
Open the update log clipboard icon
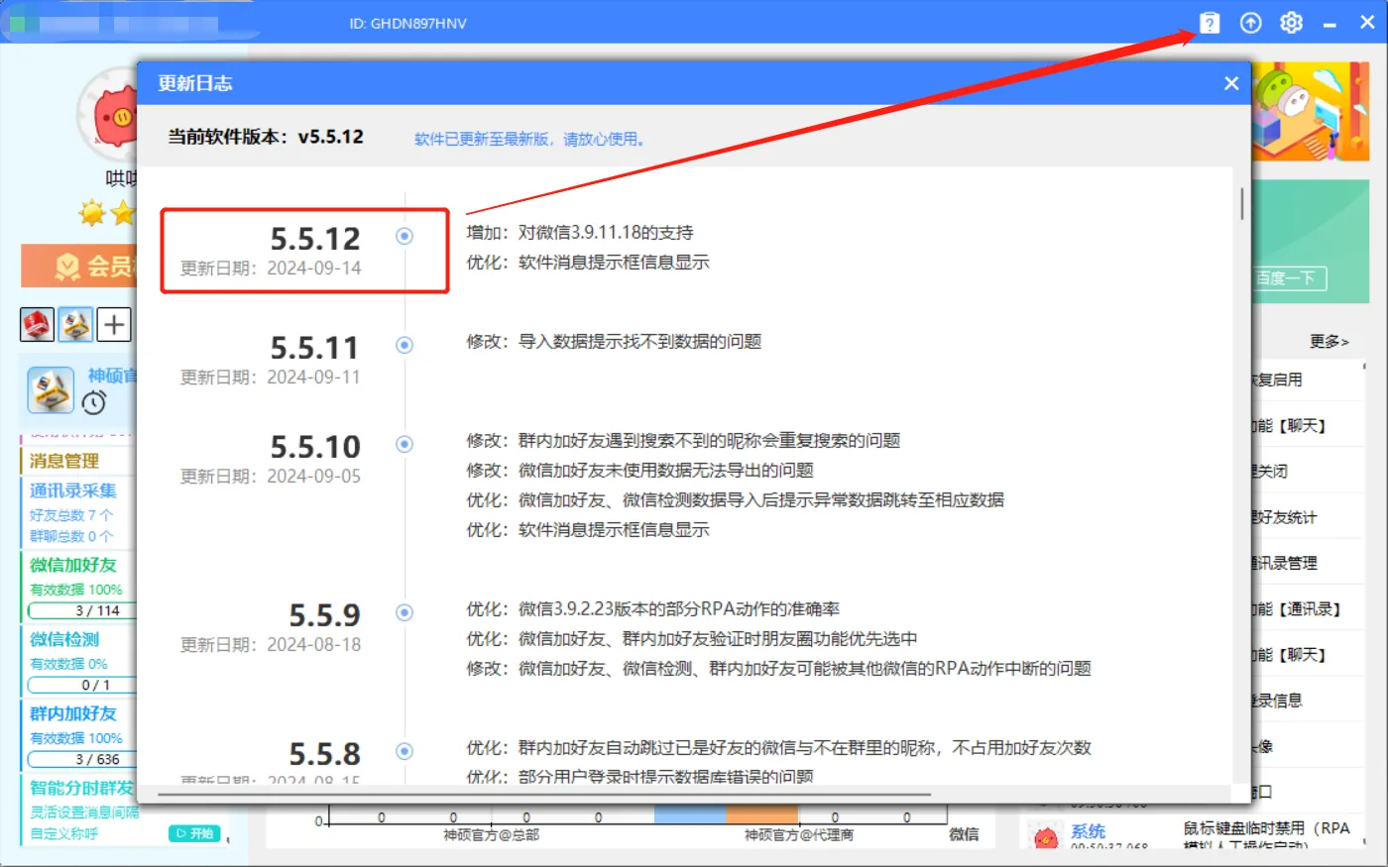point(1210,23)
